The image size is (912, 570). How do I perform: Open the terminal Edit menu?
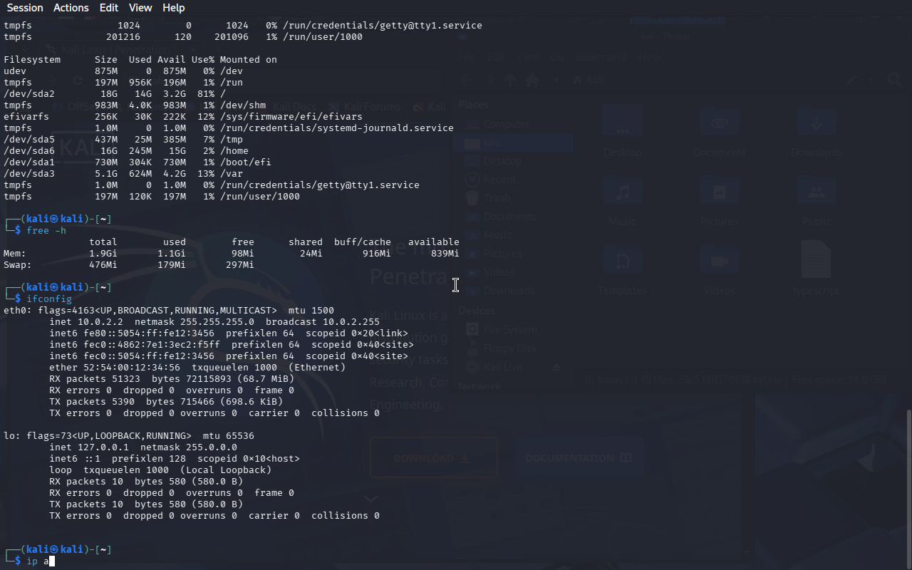109,8
